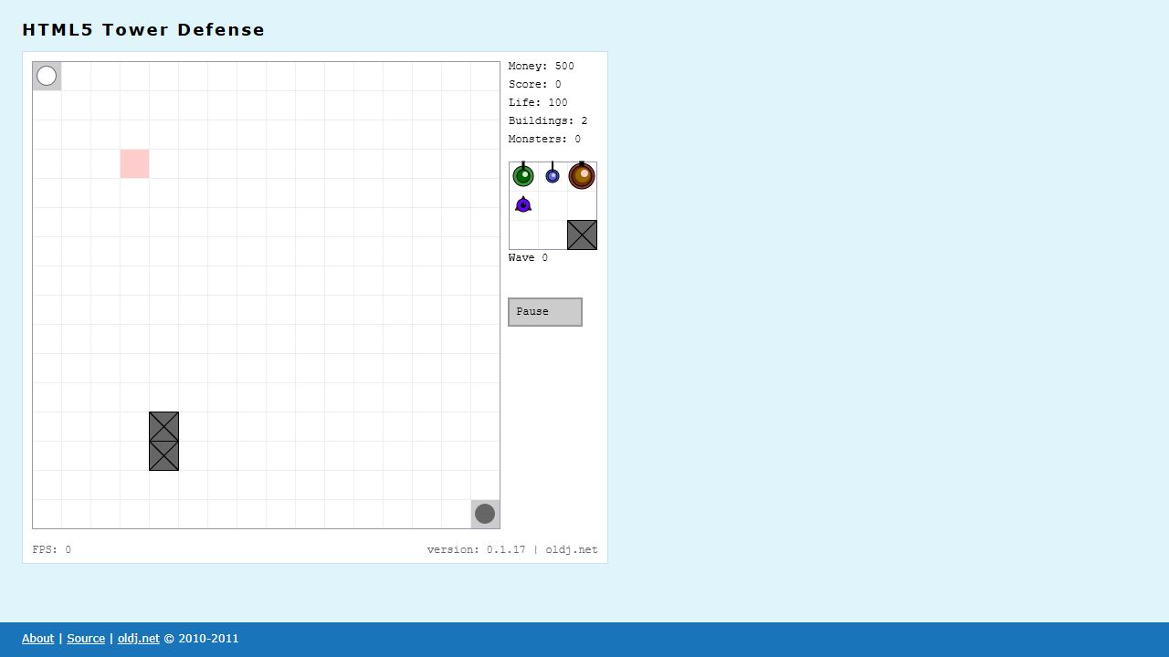
Task: Click the HTML5 Tower Defense heading
Action: (143, 29)
